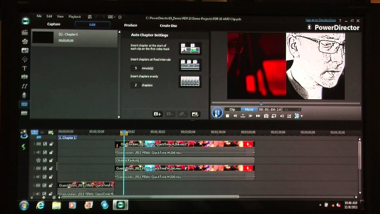This screenshot has height=214, width=380.
Task: Step to previous frame
Action: click(x=235, y=116)
